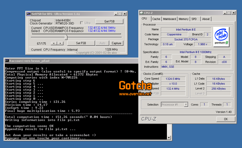Click the pifast console window icon
The image size is (242, 148).
7,61
